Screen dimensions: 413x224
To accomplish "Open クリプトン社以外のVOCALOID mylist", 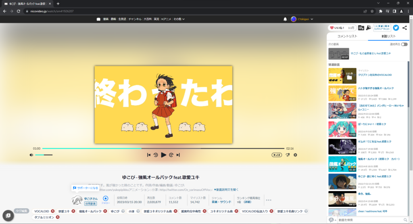I will [x=375, y=75].
